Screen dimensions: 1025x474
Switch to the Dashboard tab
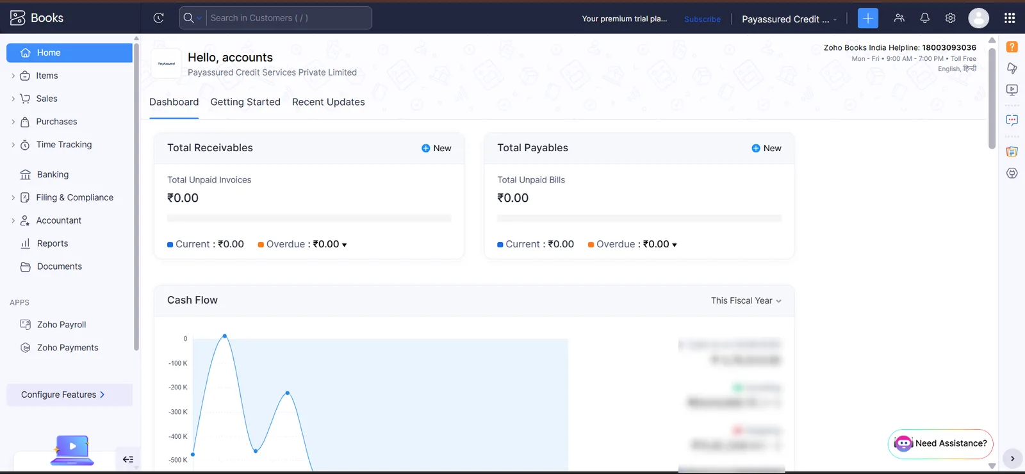[174, 102]
